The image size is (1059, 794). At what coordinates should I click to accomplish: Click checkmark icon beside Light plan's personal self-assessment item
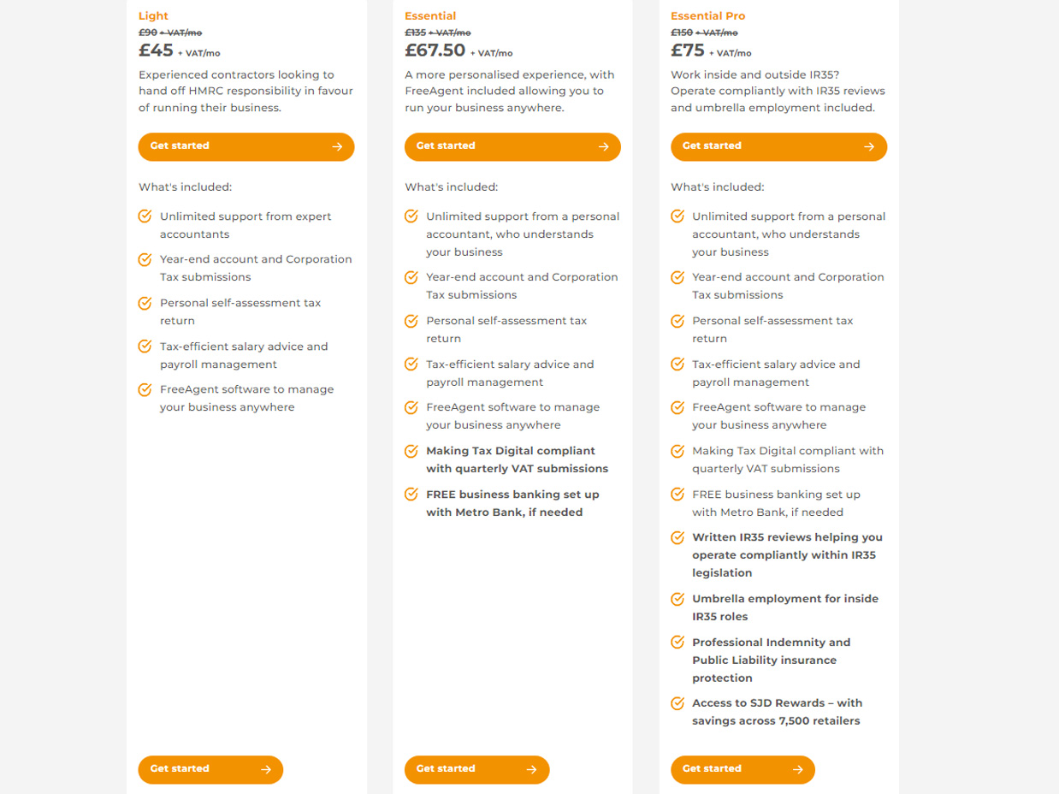tap(145, 303)
